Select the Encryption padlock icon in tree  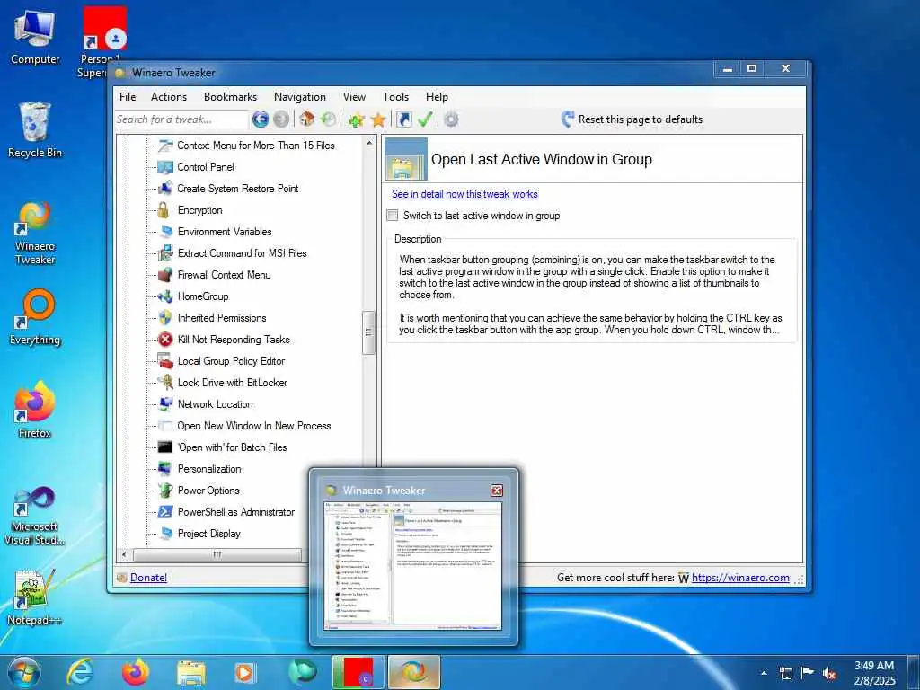click(164, 210)
